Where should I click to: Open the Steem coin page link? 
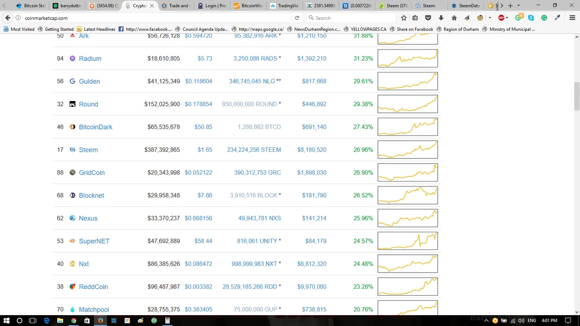point(88,150)
